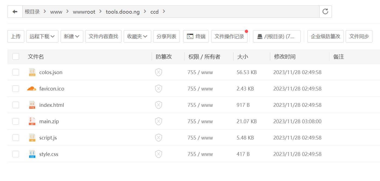The height and width of the screenshot is (181, 380).
Task: Click the CSS file icon for style.css
Action: point(32,154)
